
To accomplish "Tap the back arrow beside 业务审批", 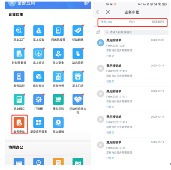I will pyautogui.click(x=98, y=12).
